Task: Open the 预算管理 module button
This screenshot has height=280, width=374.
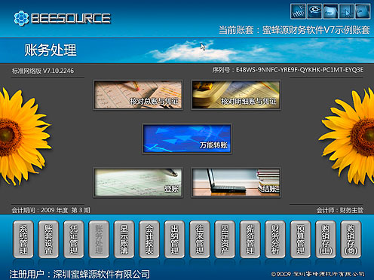Action: point(300,239)
